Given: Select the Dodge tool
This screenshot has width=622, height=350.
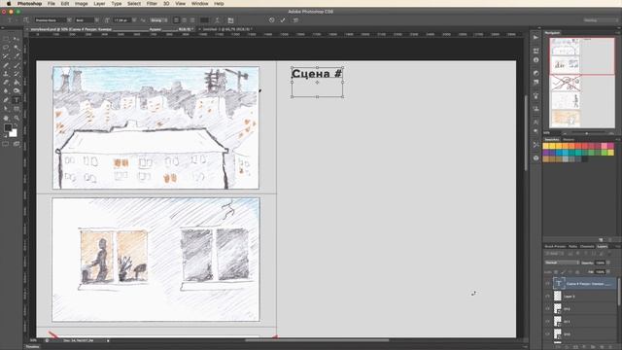Looking at the screenshot, I should point(17,91).
